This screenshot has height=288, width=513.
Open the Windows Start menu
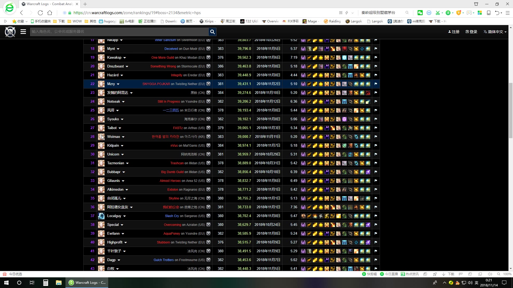6,283
